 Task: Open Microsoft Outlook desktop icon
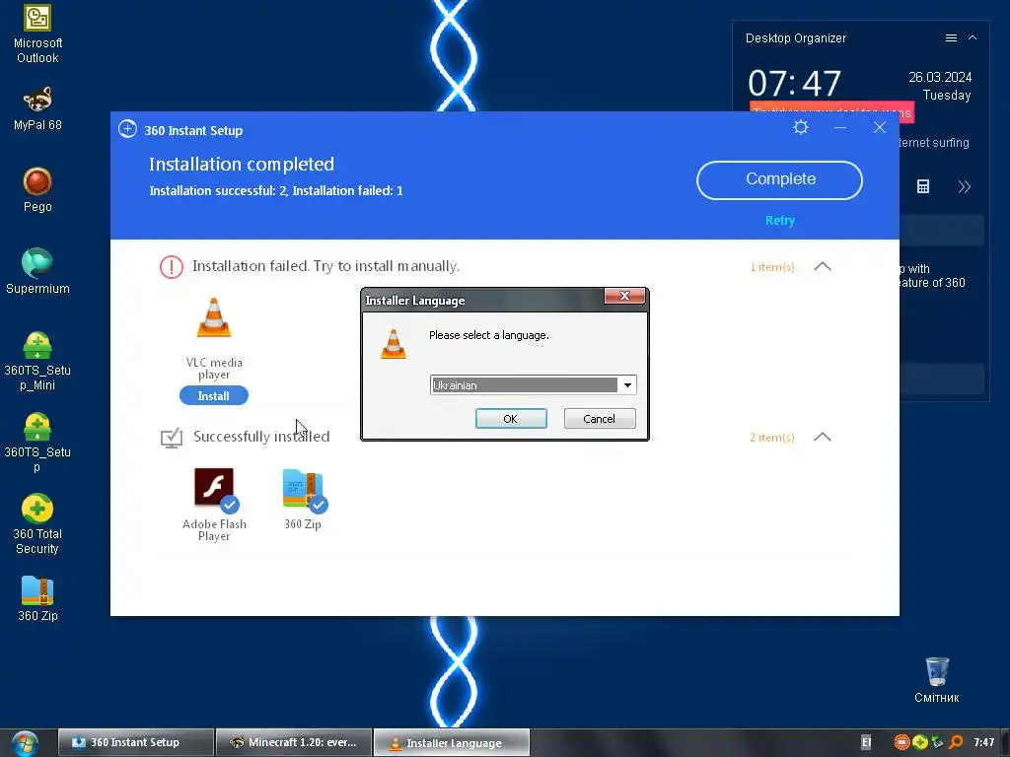coord(37,34)
